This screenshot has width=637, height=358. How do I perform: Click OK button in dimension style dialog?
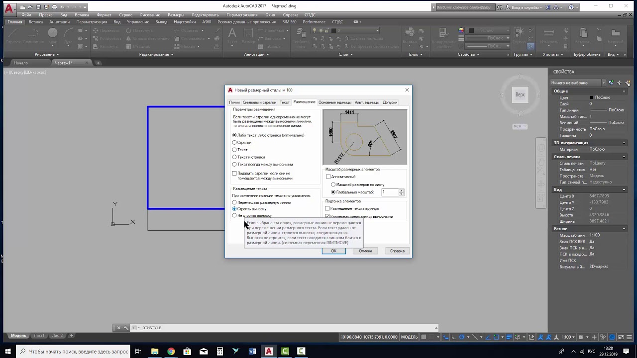[x=334, y=251]
